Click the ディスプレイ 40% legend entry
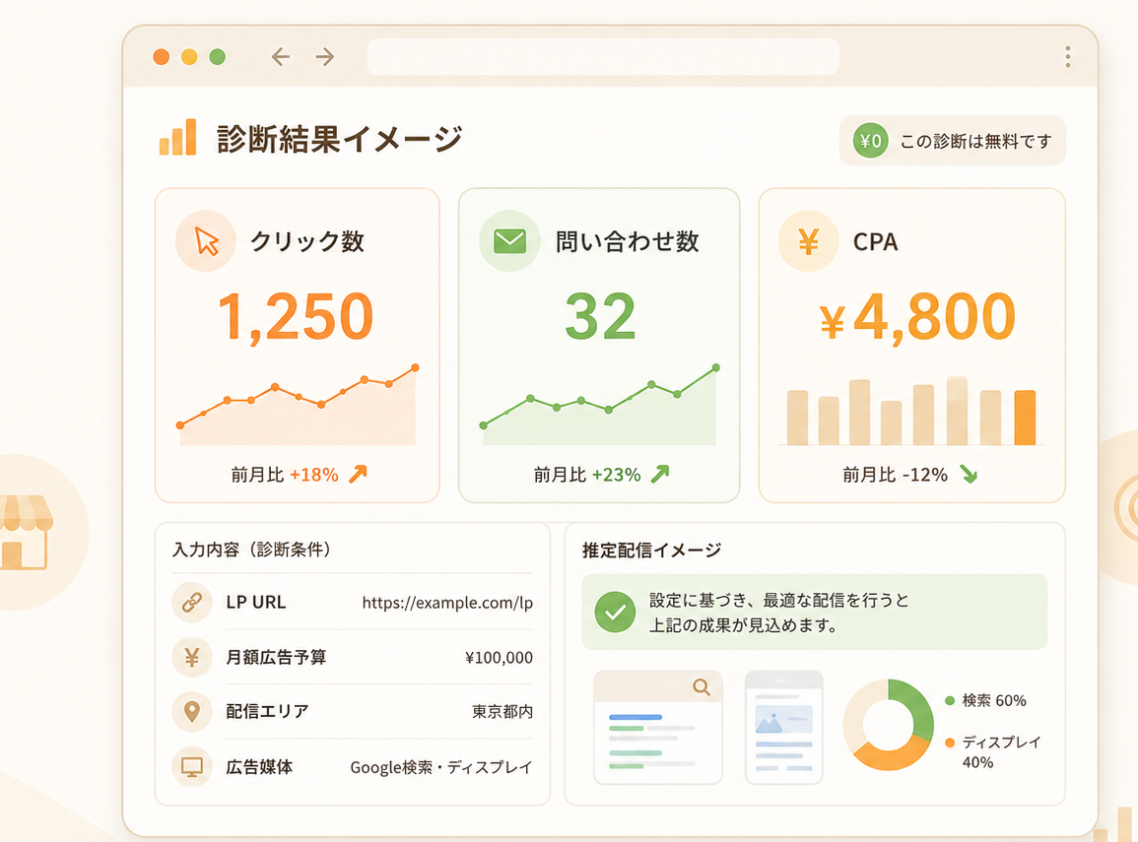The height and width of the screenshot is (842, 1138). 993,752
